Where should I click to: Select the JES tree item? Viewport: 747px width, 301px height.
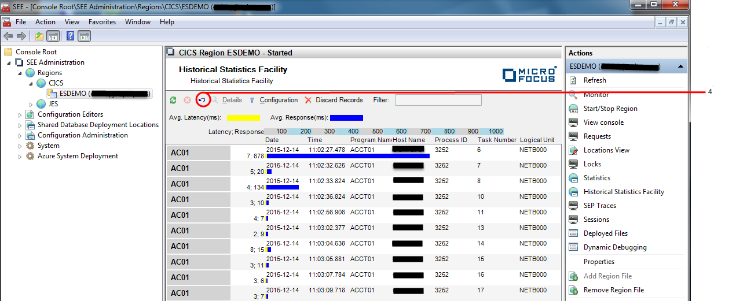click(x=53, y=104)
